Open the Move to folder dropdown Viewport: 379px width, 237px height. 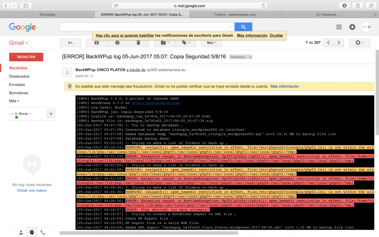tap(165, 43)
